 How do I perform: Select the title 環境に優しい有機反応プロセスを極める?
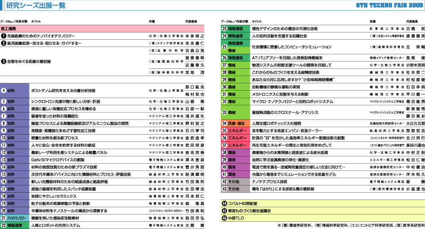[x=63, y=109]
